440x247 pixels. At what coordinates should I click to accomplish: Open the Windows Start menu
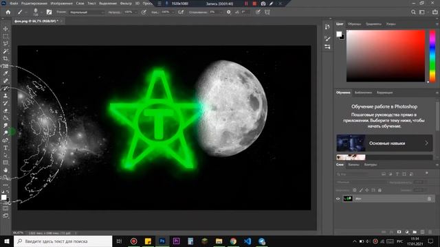tap(6, 241)
